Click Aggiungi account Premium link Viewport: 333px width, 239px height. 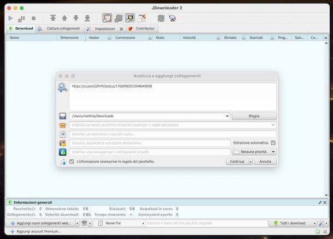pyautogui.click(x=35, y=231)
